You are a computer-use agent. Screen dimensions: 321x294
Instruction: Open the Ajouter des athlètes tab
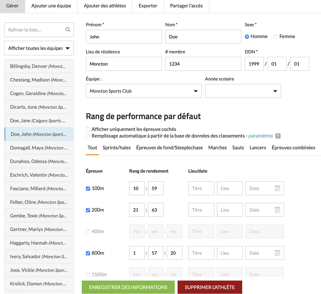[x=105, y=6]
